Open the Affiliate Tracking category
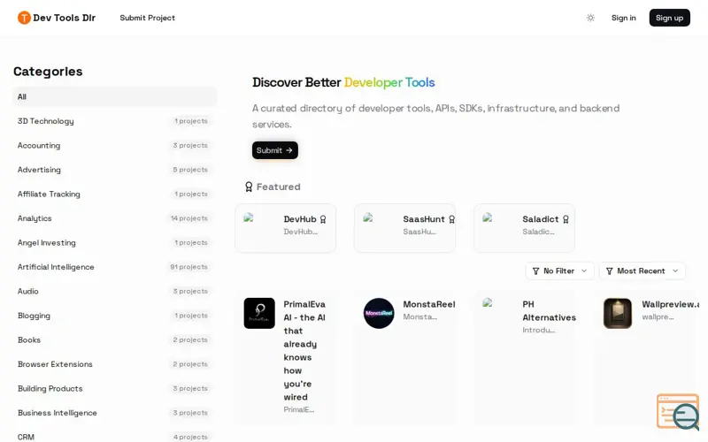The height and width of the screenshot is (442, 708). (x=115, y=194)
